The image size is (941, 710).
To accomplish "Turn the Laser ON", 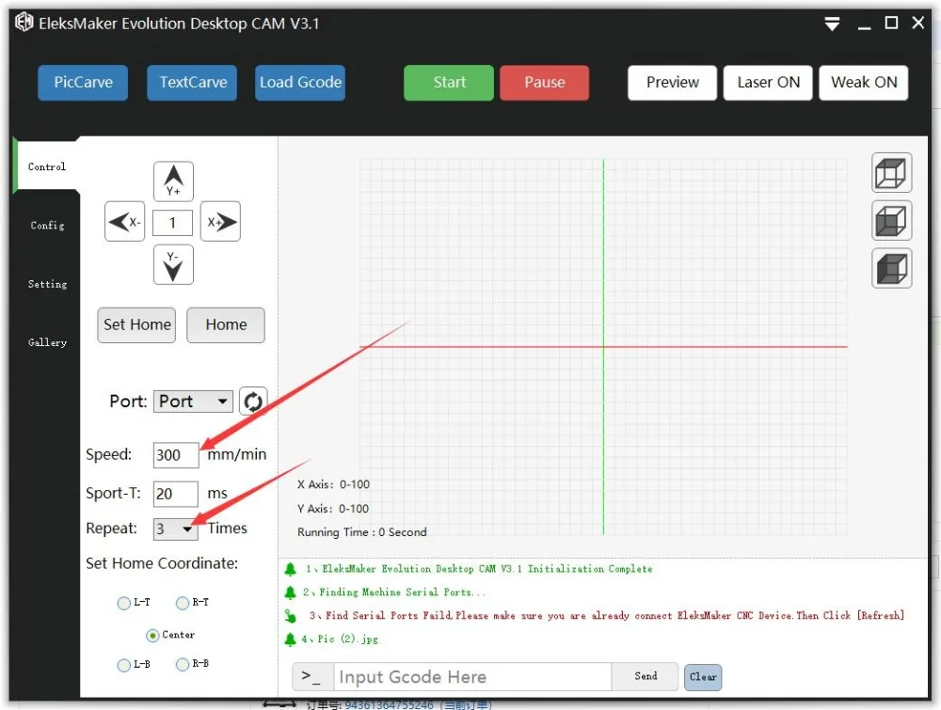I will (x=768, y=83).
